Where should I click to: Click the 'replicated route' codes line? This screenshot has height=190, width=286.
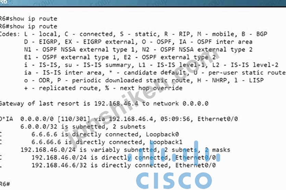[103, 88]
